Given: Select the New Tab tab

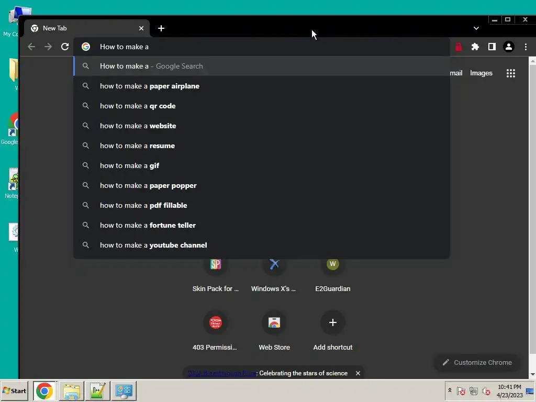Looking at the screenshot, I should [x=87, y=28].
